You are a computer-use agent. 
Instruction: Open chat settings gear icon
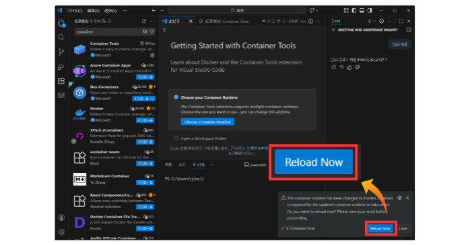pyautogui.click(x=381, y=21)
